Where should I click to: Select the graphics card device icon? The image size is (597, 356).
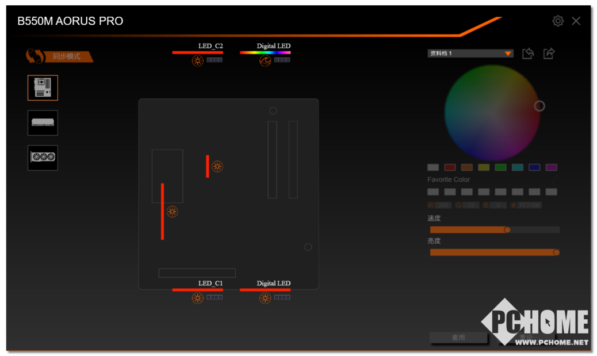(43, 158)
